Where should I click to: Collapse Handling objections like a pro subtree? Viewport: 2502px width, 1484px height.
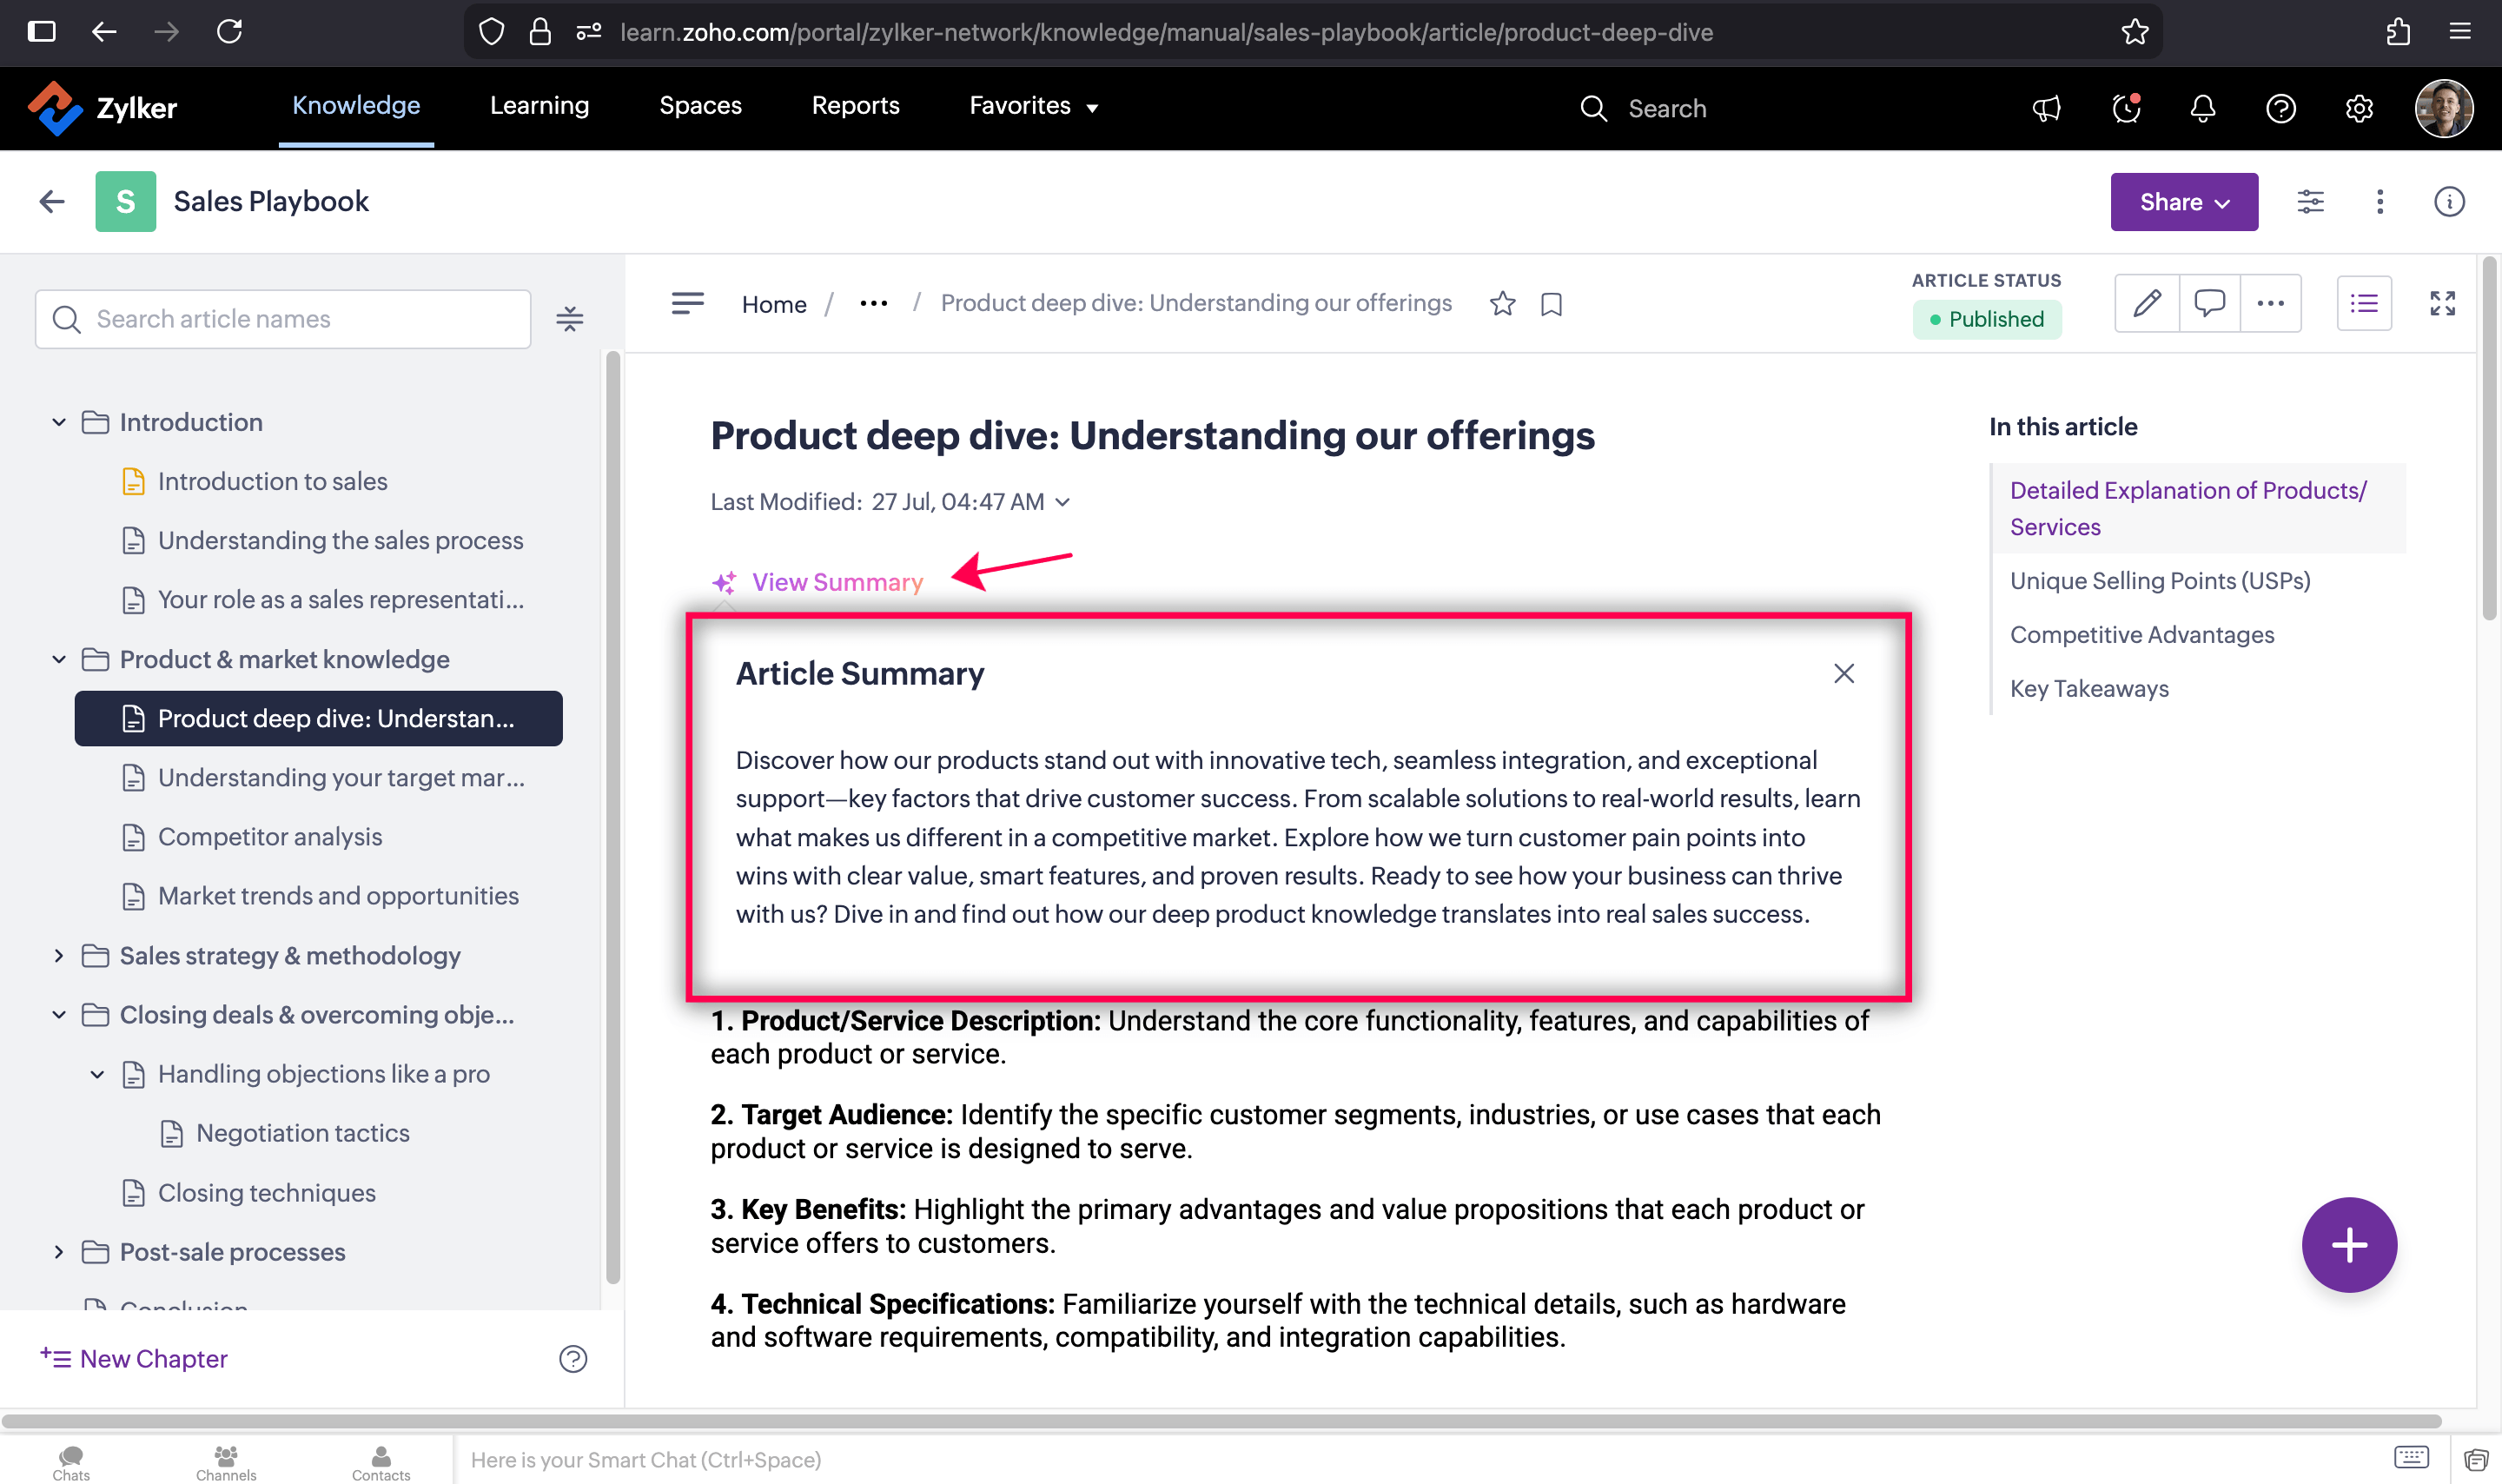tap(97, 1074)
